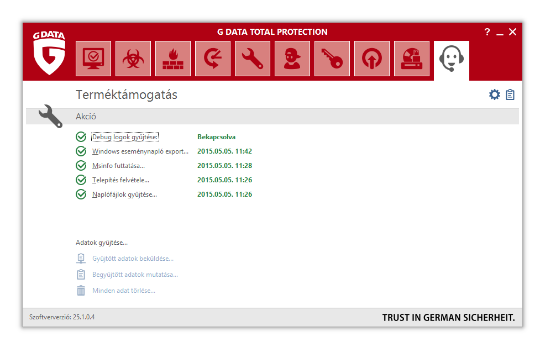Image resolution: width=540 pixels, height=342 pixels.
Task: Close the G DATA window
Action: click(512, 32)
